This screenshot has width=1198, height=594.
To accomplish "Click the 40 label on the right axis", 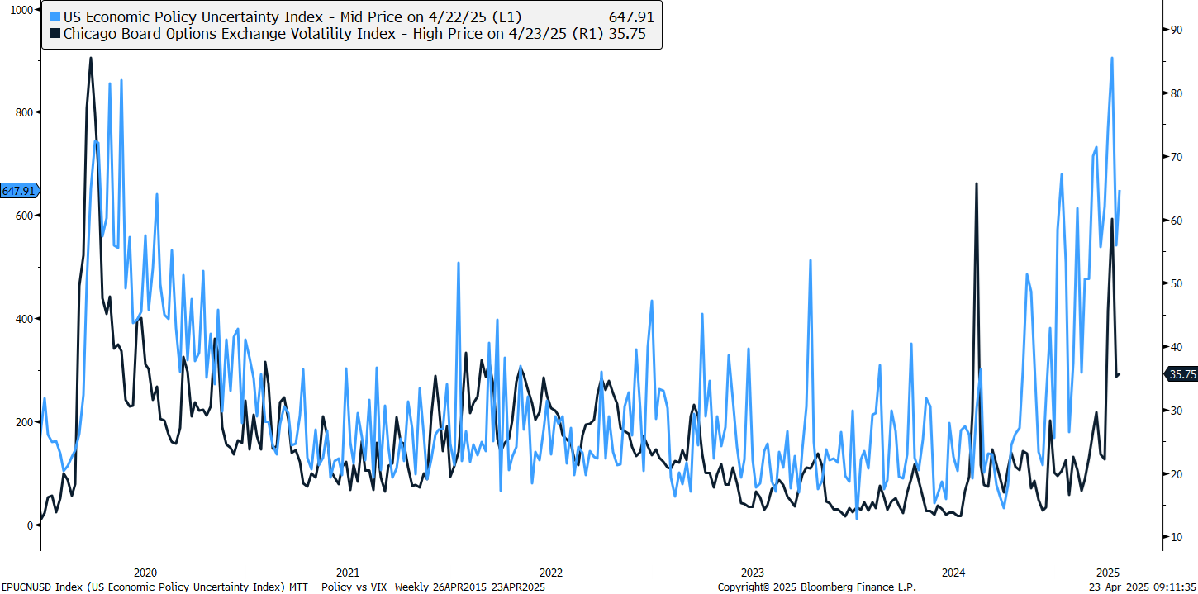I will pyautogui.click(x=1175, y=347).
